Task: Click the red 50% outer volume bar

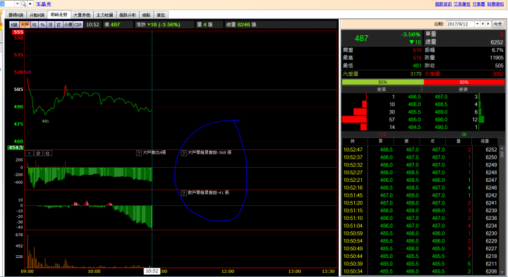Action: (464, 82)
